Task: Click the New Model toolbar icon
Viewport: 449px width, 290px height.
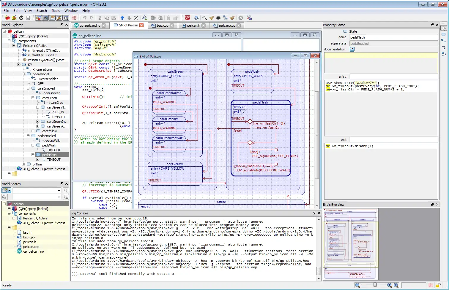Action: coord(7,18)
